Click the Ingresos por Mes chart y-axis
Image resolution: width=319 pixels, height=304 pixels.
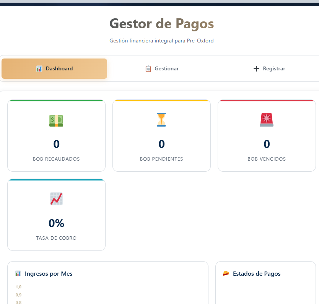pos(18,294)
